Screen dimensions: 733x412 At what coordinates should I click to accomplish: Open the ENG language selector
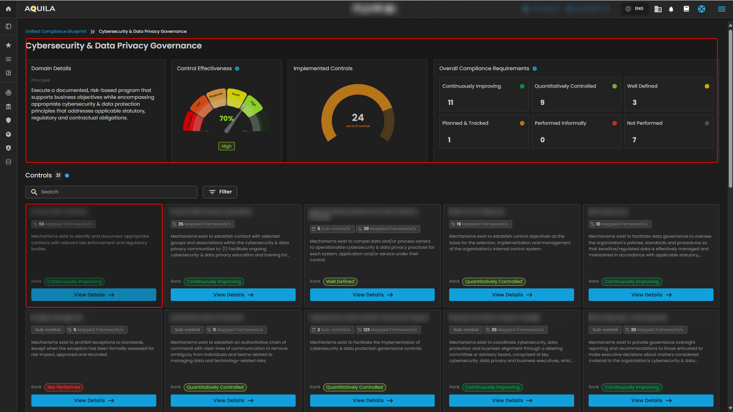pos(634,9)
